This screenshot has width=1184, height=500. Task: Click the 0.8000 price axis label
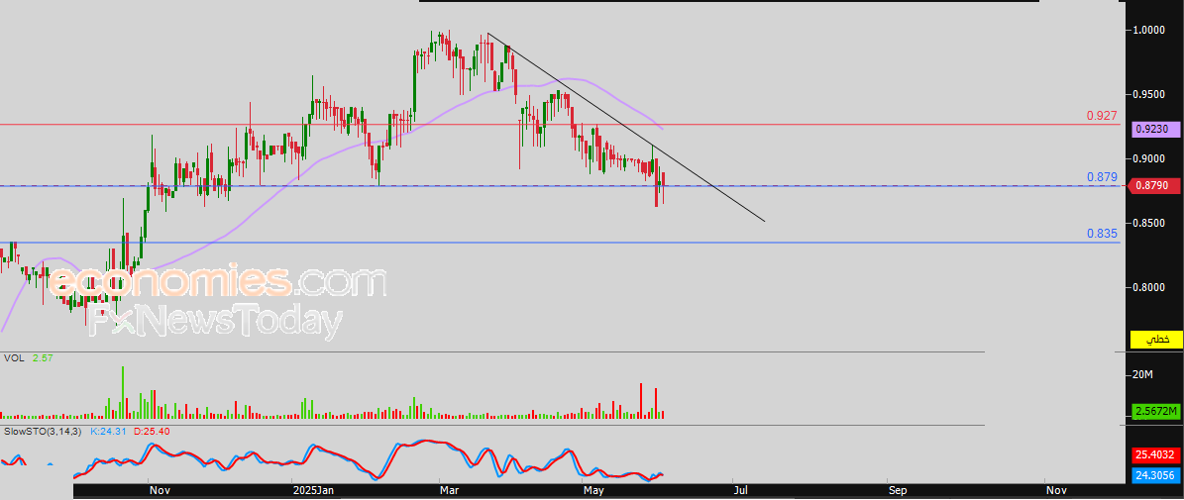pyautogui.click(x=1148, y=287)
